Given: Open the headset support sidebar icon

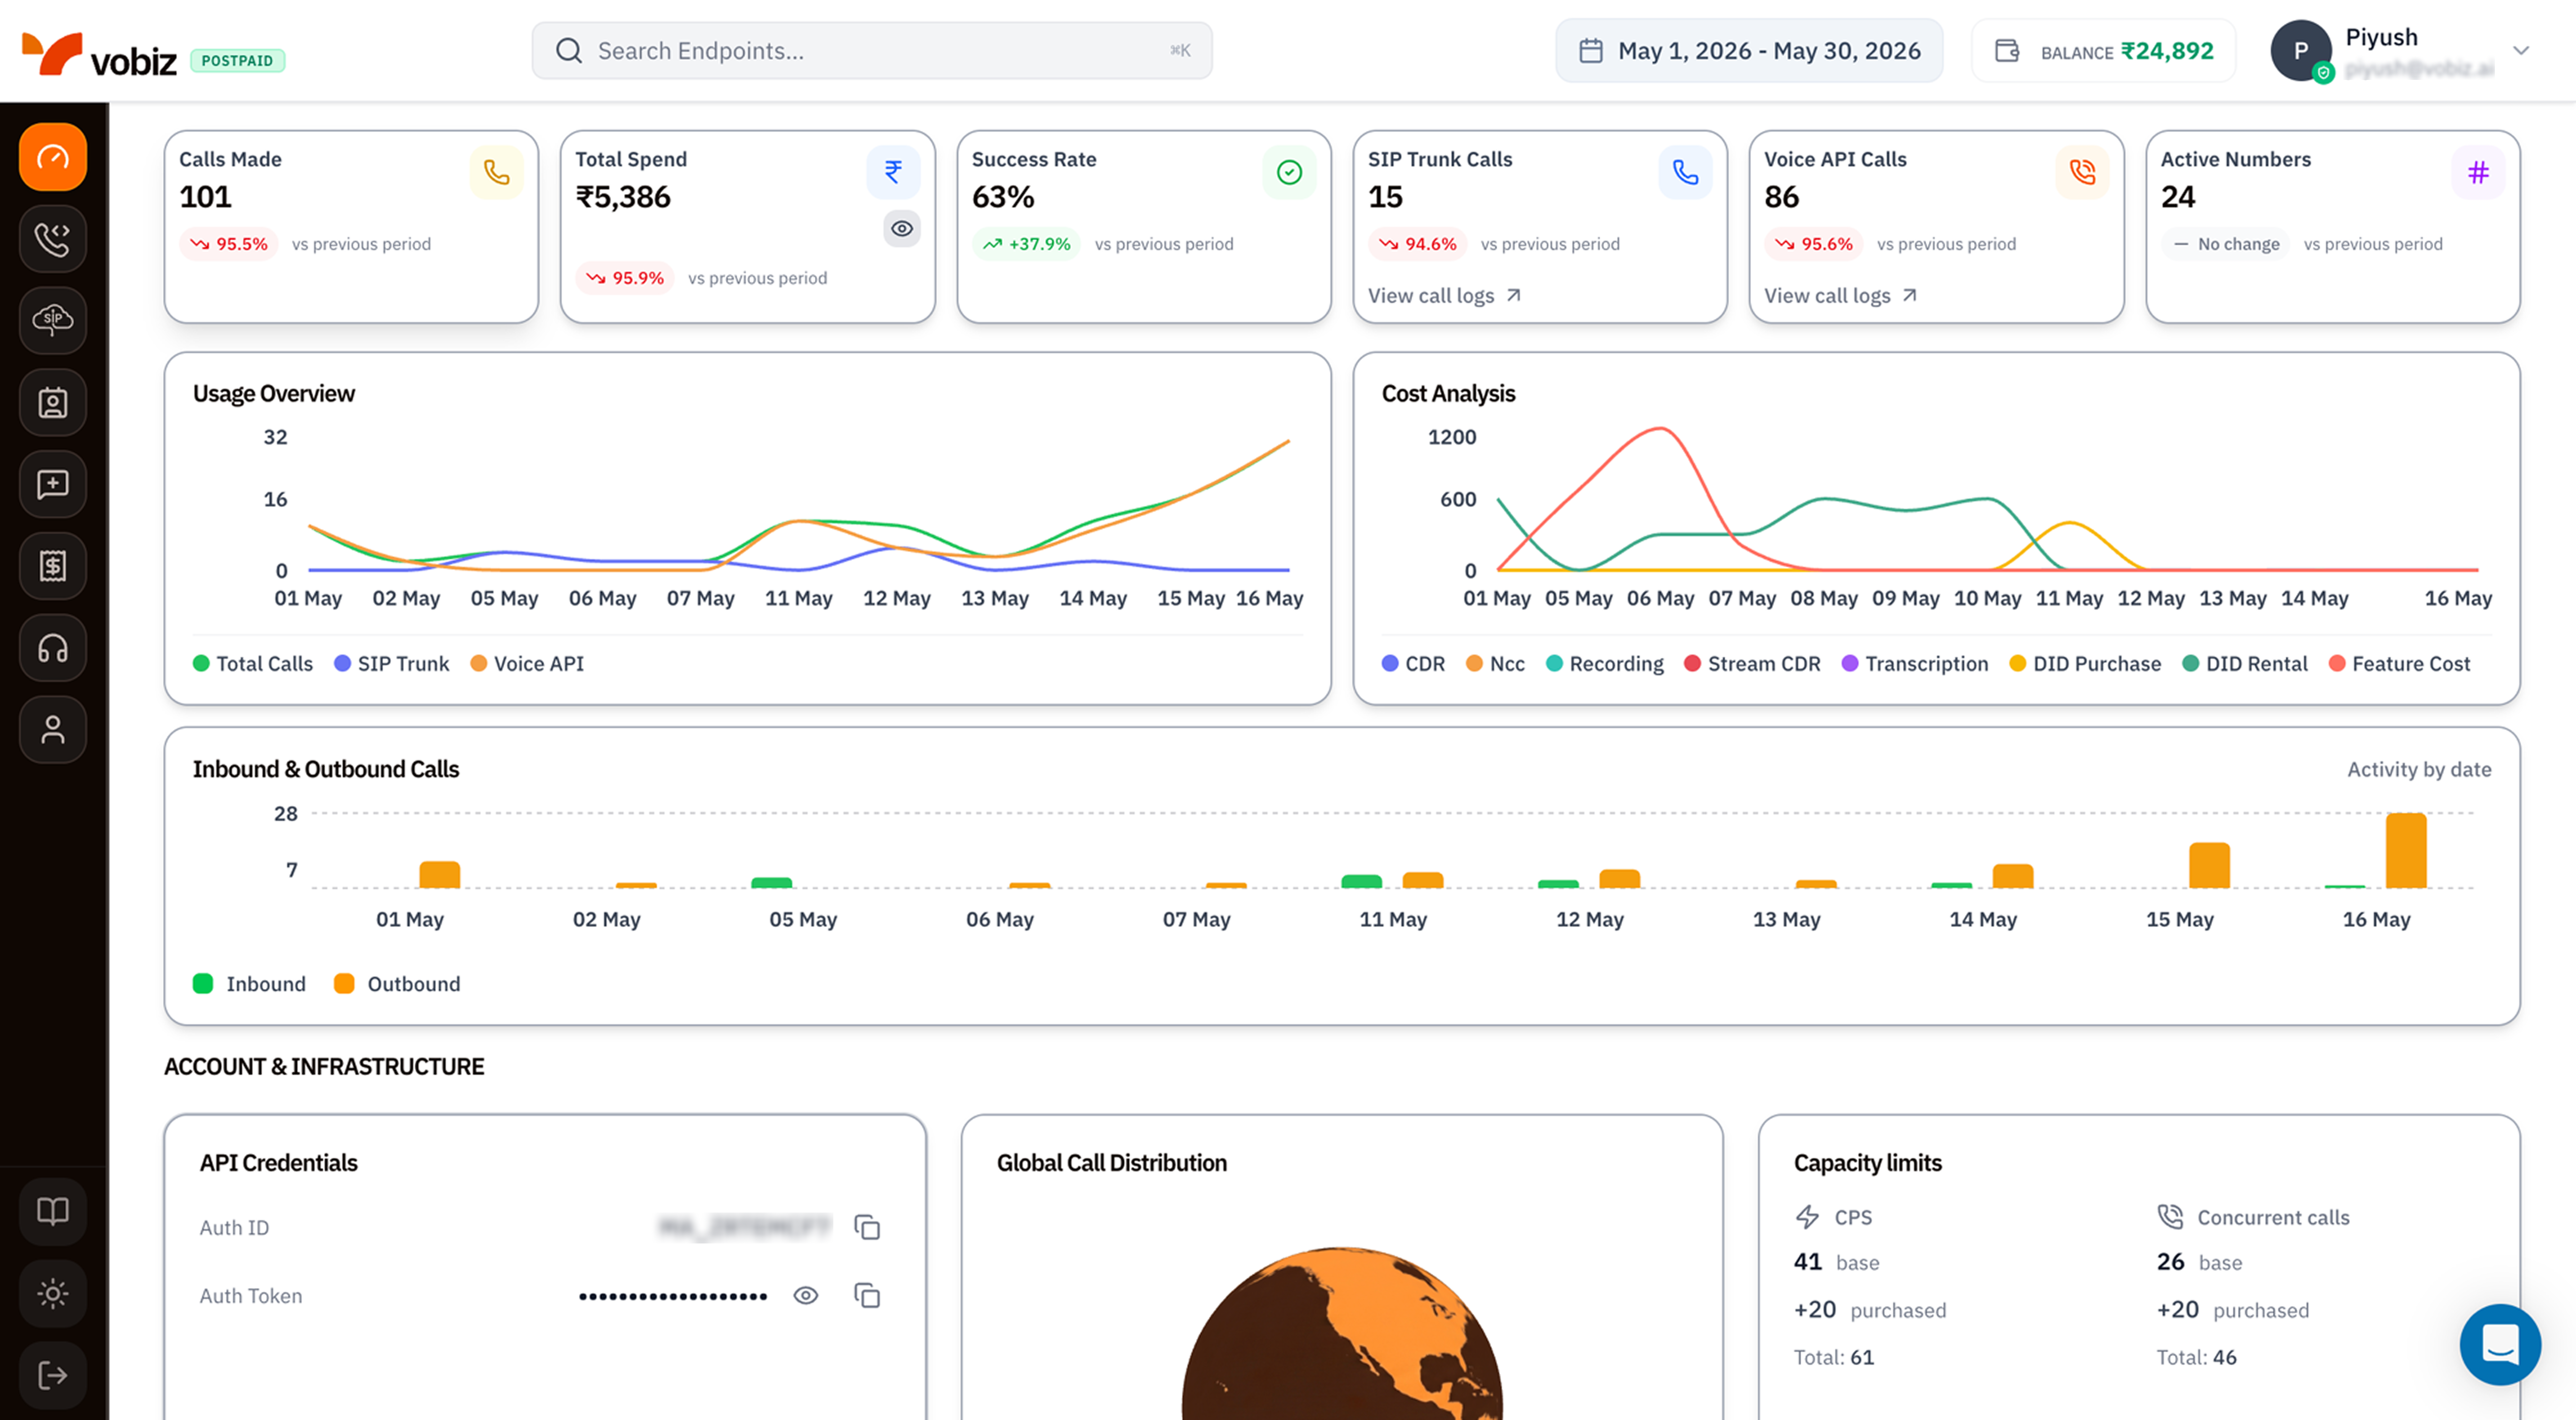Looking at the screenshot, I should point(53,648).
